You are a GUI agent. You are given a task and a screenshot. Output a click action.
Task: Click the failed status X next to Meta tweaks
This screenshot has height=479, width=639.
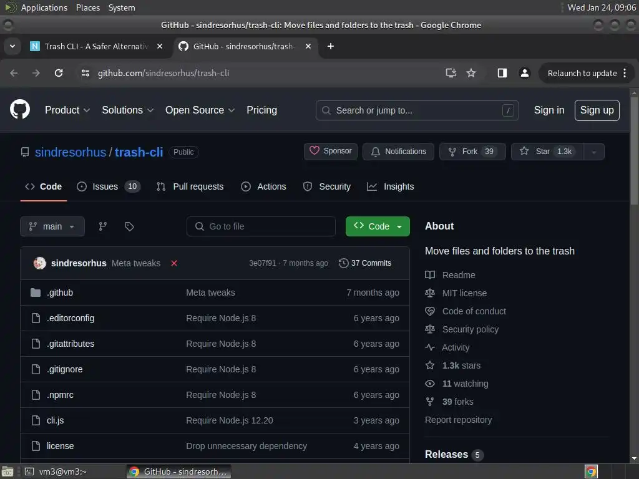(174, 263)
